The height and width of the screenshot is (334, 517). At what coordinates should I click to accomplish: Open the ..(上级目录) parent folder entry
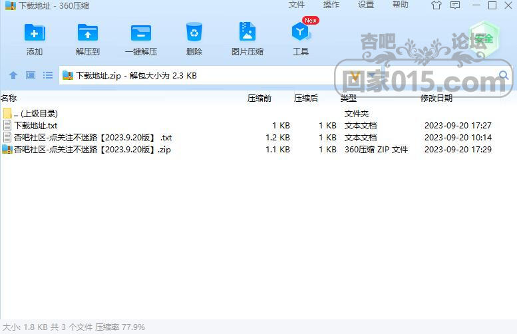click(x=36, y=114)
